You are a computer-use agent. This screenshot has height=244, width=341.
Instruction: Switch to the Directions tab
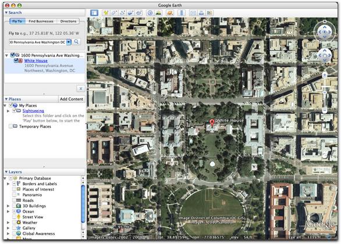[x=68, y=21]
